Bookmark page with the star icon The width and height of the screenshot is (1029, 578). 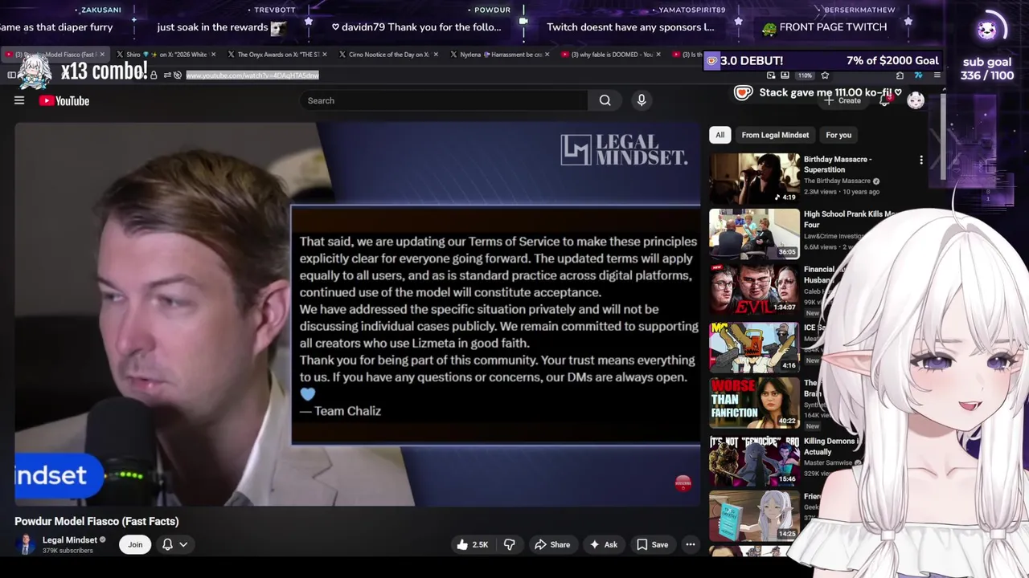pos(825,75)
